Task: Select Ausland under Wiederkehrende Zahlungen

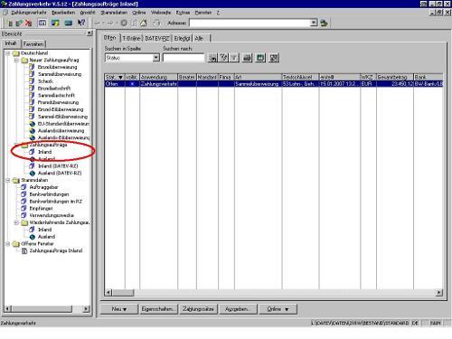Action: [x=46, y=237]
